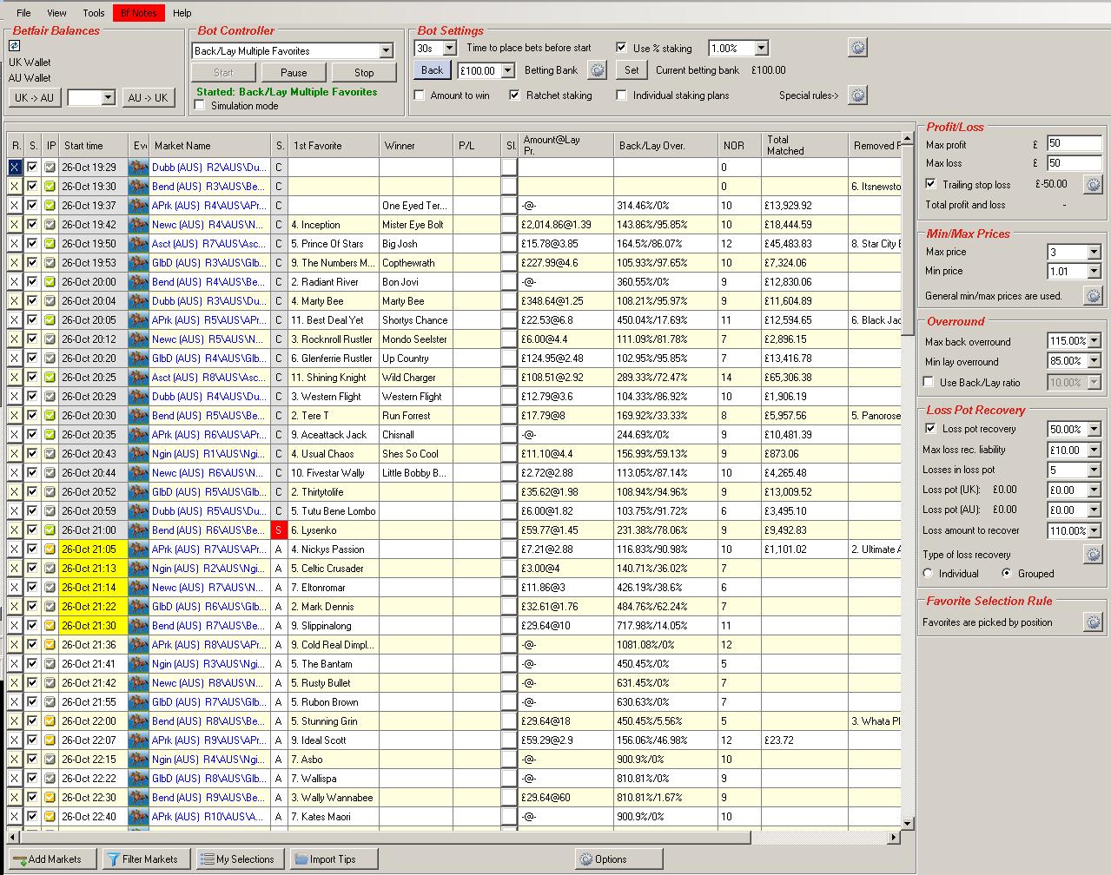Click the Set betting bank button
The image size is (1111, 875).
(632, 70)
